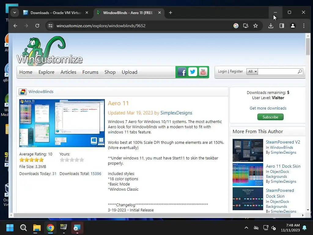
Task: Open site information icon in address bar
Action: 50,26
